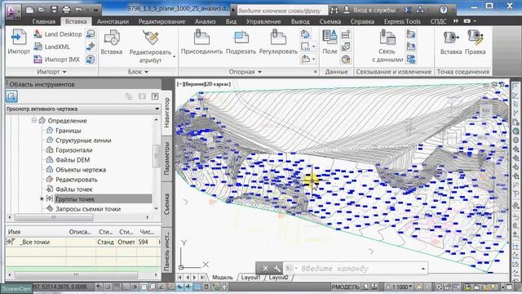Viewport: 522px width, 294px height.
Task: Open the Съемка side tab
Action: coord(166,204)
